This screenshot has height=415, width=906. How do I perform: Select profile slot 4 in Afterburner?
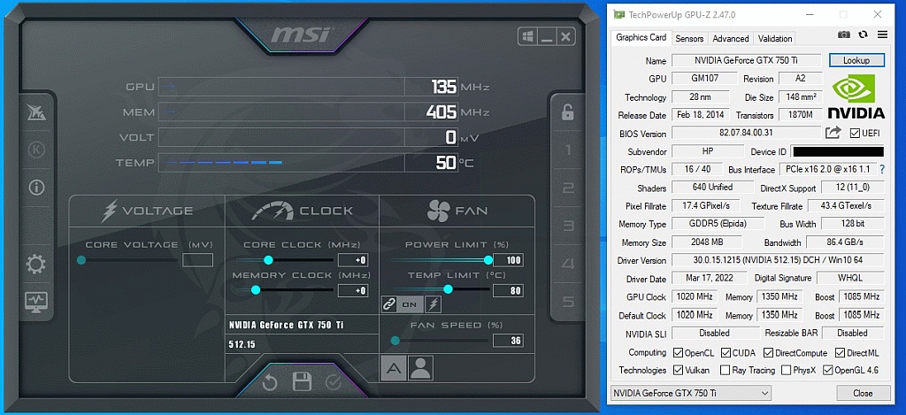click(568, 265)
